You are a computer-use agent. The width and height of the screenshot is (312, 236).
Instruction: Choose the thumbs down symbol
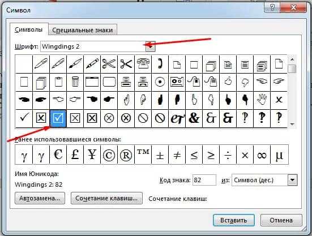coord(245,82)
